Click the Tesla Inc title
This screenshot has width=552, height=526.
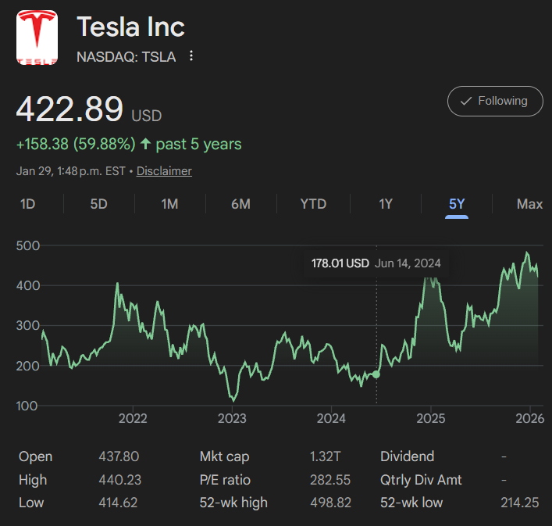click(x=130, y=27)
